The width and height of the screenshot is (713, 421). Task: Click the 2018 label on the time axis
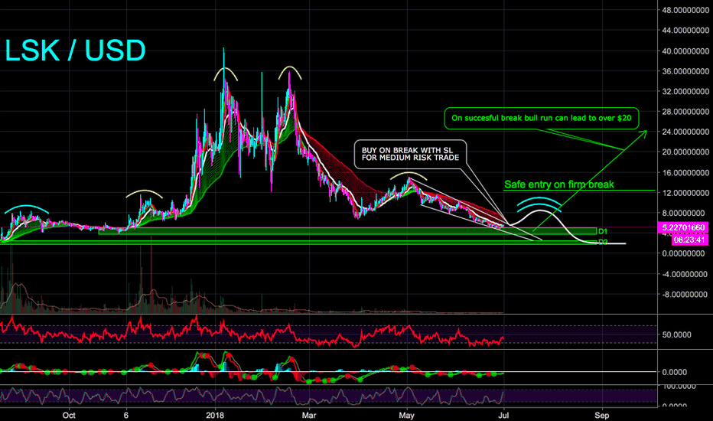point(215,415)
